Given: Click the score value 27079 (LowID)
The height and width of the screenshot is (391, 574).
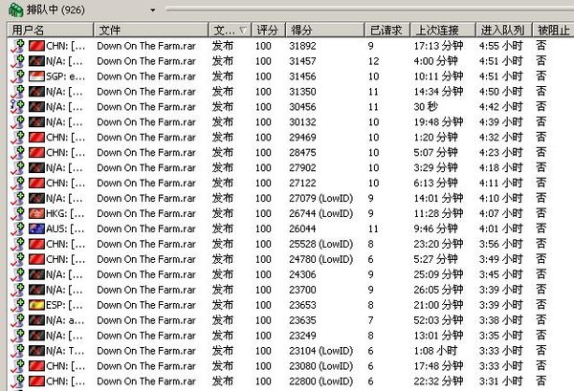Looking at the screenshot, I should [321, 198].
